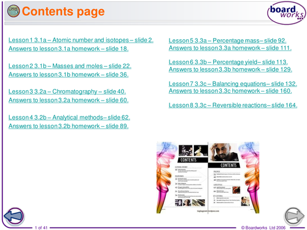The height and width of the screenshot is (230, 307).
Task: Open Answers to lesson 3.2b homework link
Action: [68, 126]
